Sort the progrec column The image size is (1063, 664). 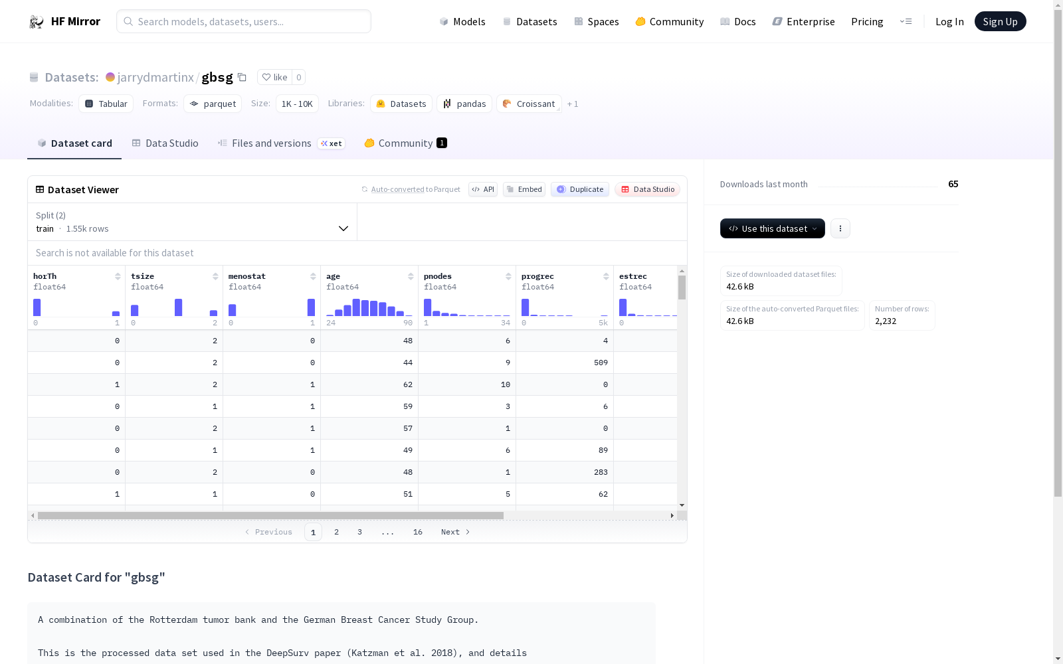(x=606, y=276)
